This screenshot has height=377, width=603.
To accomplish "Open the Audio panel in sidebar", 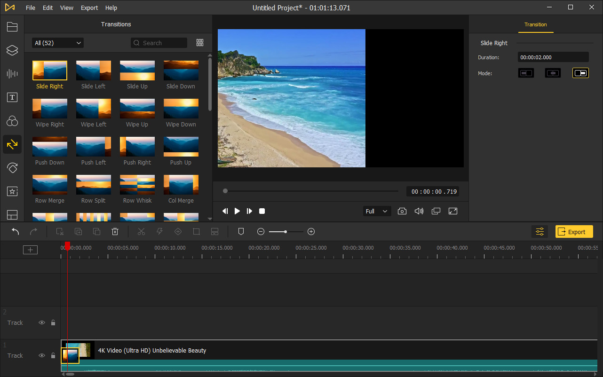I will pyautogui.click(x=12, y=73).
